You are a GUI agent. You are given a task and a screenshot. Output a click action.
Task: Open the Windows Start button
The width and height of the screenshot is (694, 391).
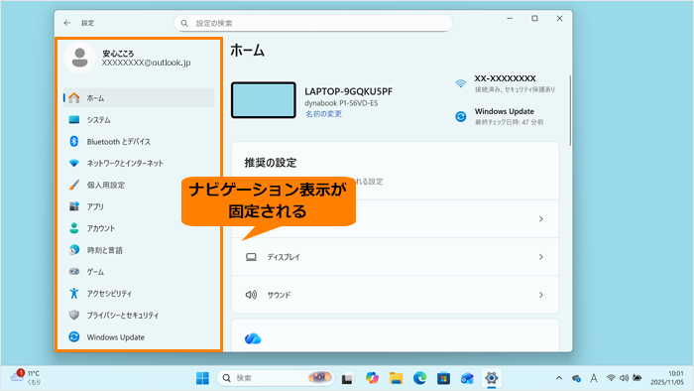202,378
